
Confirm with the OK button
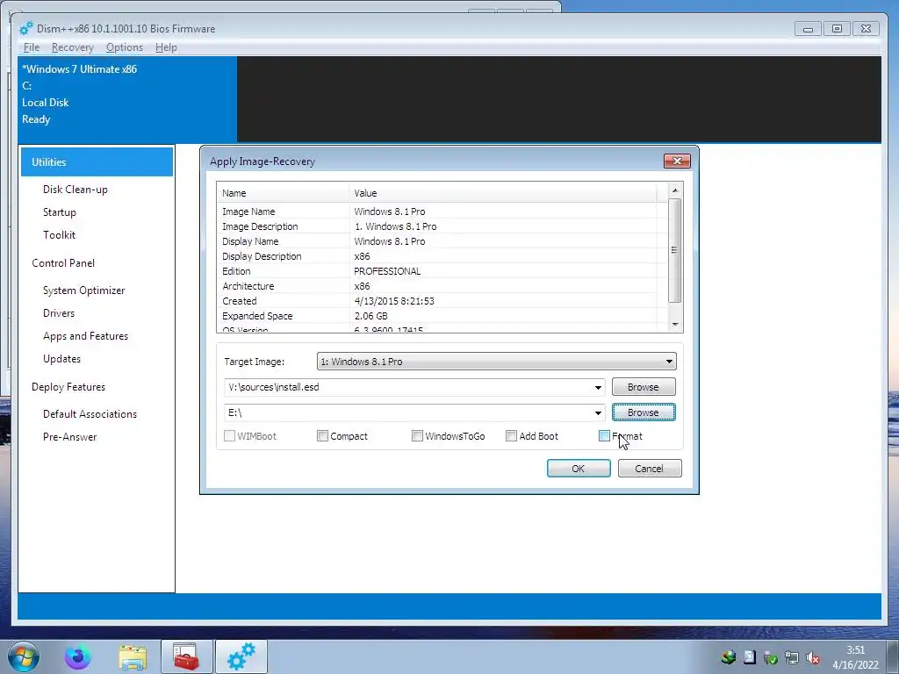(x=579, y=469)
